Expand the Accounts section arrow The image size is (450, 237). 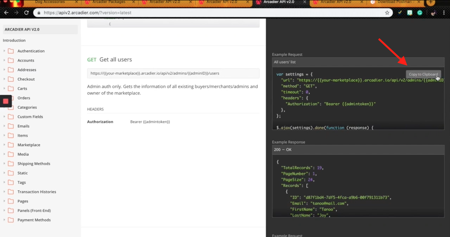point(4,60)
